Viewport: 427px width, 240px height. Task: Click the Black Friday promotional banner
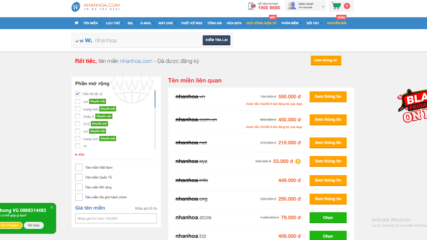412,106
